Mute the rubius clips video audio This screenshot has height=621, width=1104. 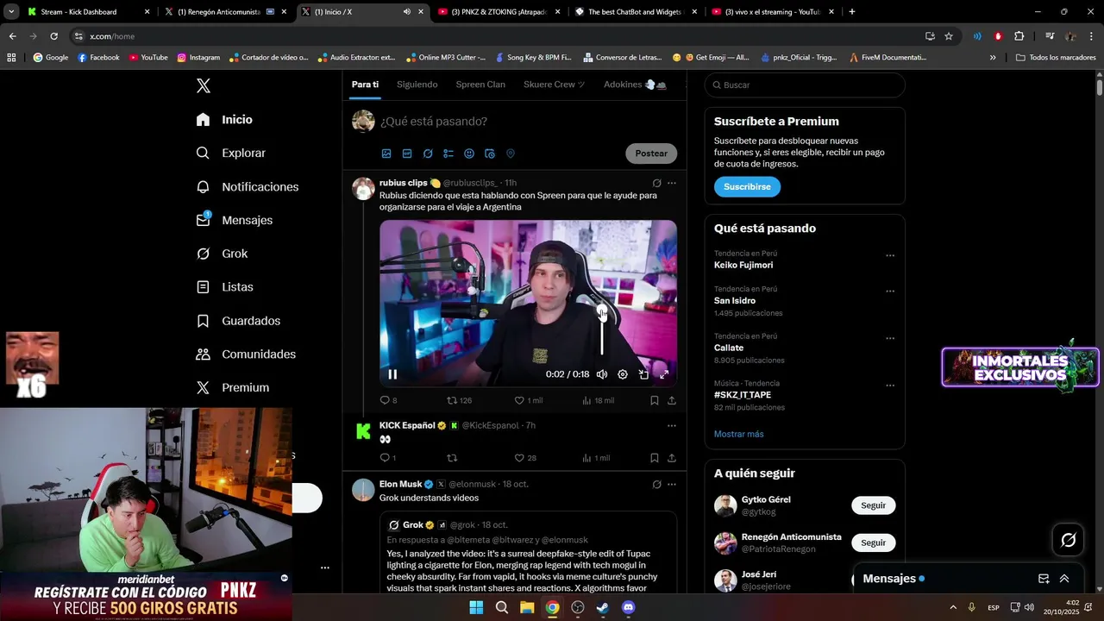[602, 374]
